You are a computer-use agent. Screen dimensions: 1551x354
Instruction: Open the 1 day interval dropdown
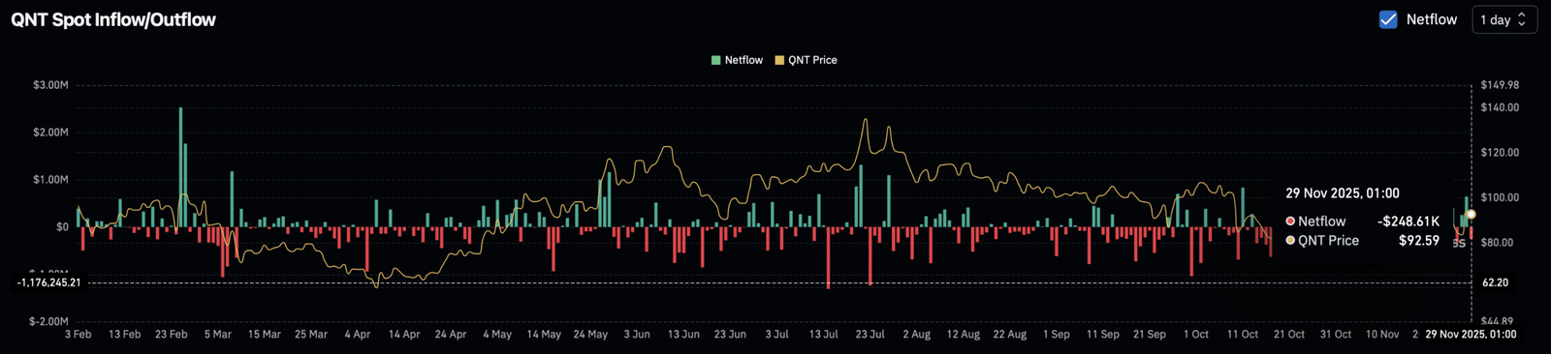(x=1504, y=19)
